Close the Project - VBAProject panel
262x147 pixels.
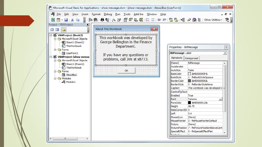click(88, 24)
